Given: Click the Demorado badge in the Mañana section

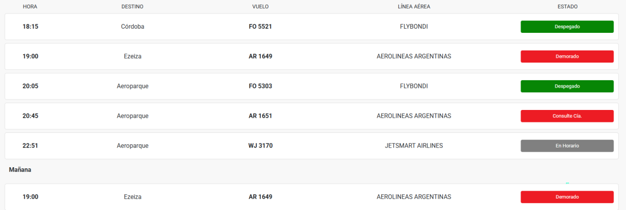Looking at the screenshot, I should pos(566,197).
